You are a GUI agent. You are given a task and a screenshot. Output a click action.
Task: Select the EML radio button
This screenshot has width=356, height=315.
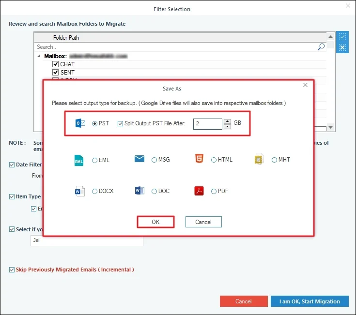94,160
